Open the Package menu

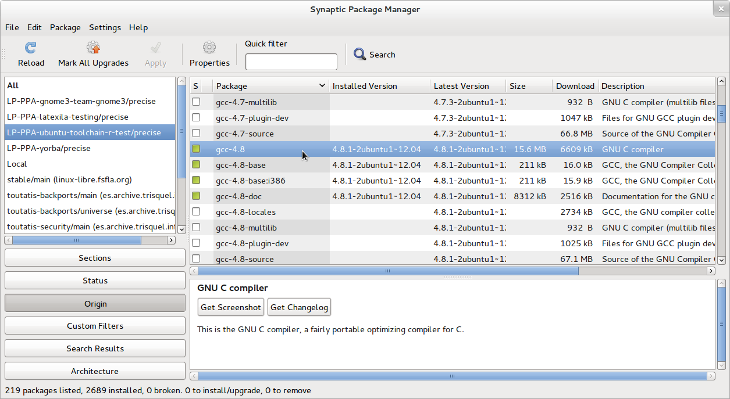coord(65,27)
